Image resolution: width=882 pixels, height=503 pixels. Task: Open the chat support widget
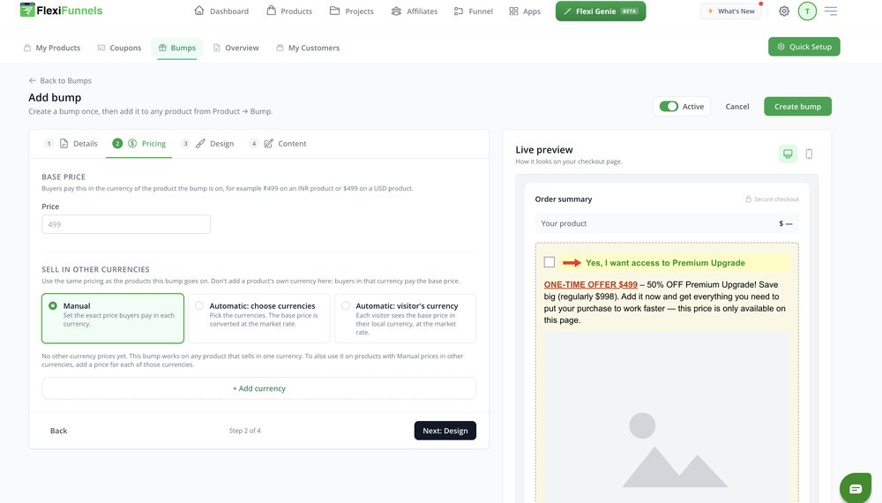(x=856, y=488)
